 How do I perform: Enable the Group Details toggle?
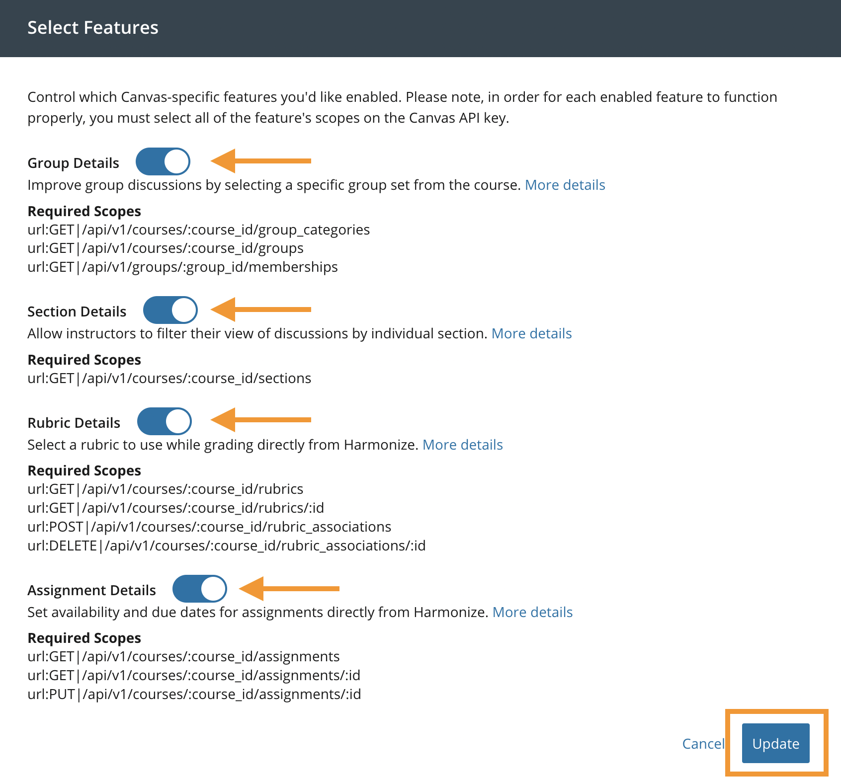(163, 161)
